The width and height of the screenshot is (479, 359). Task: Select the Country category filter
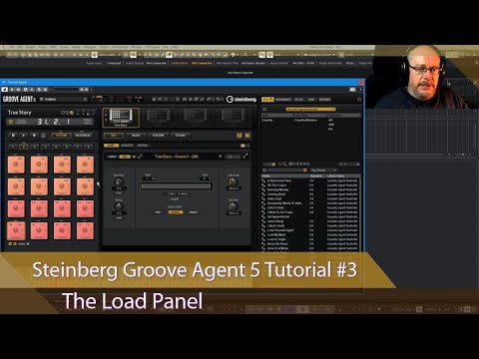267,120
